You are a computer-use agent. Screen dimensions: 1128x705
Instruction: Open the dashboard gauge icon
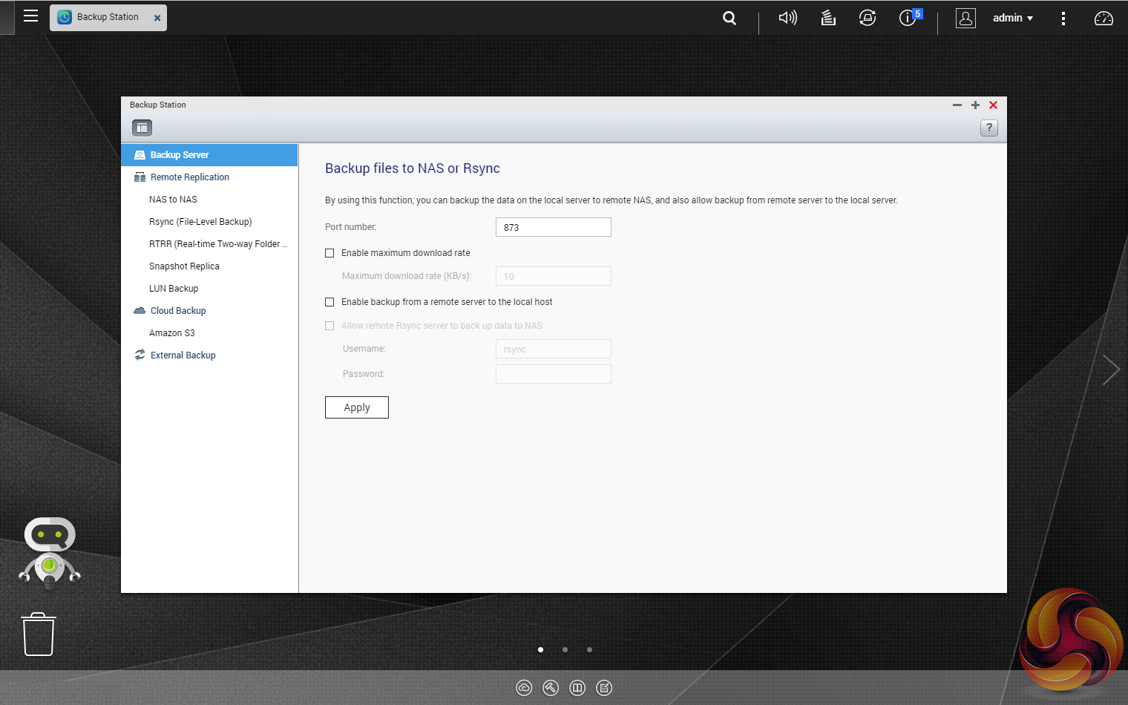[1104, 18]
